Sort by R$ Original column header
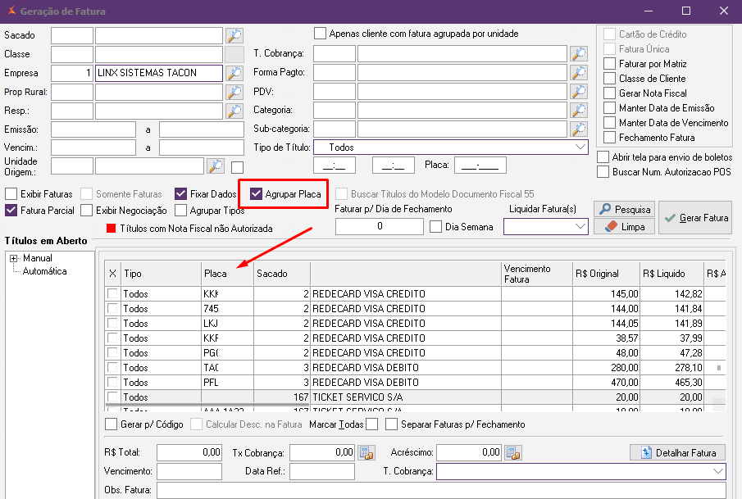The width and height of the screenshot is (742, 499). pyautogui.click(x=606, y=274)
